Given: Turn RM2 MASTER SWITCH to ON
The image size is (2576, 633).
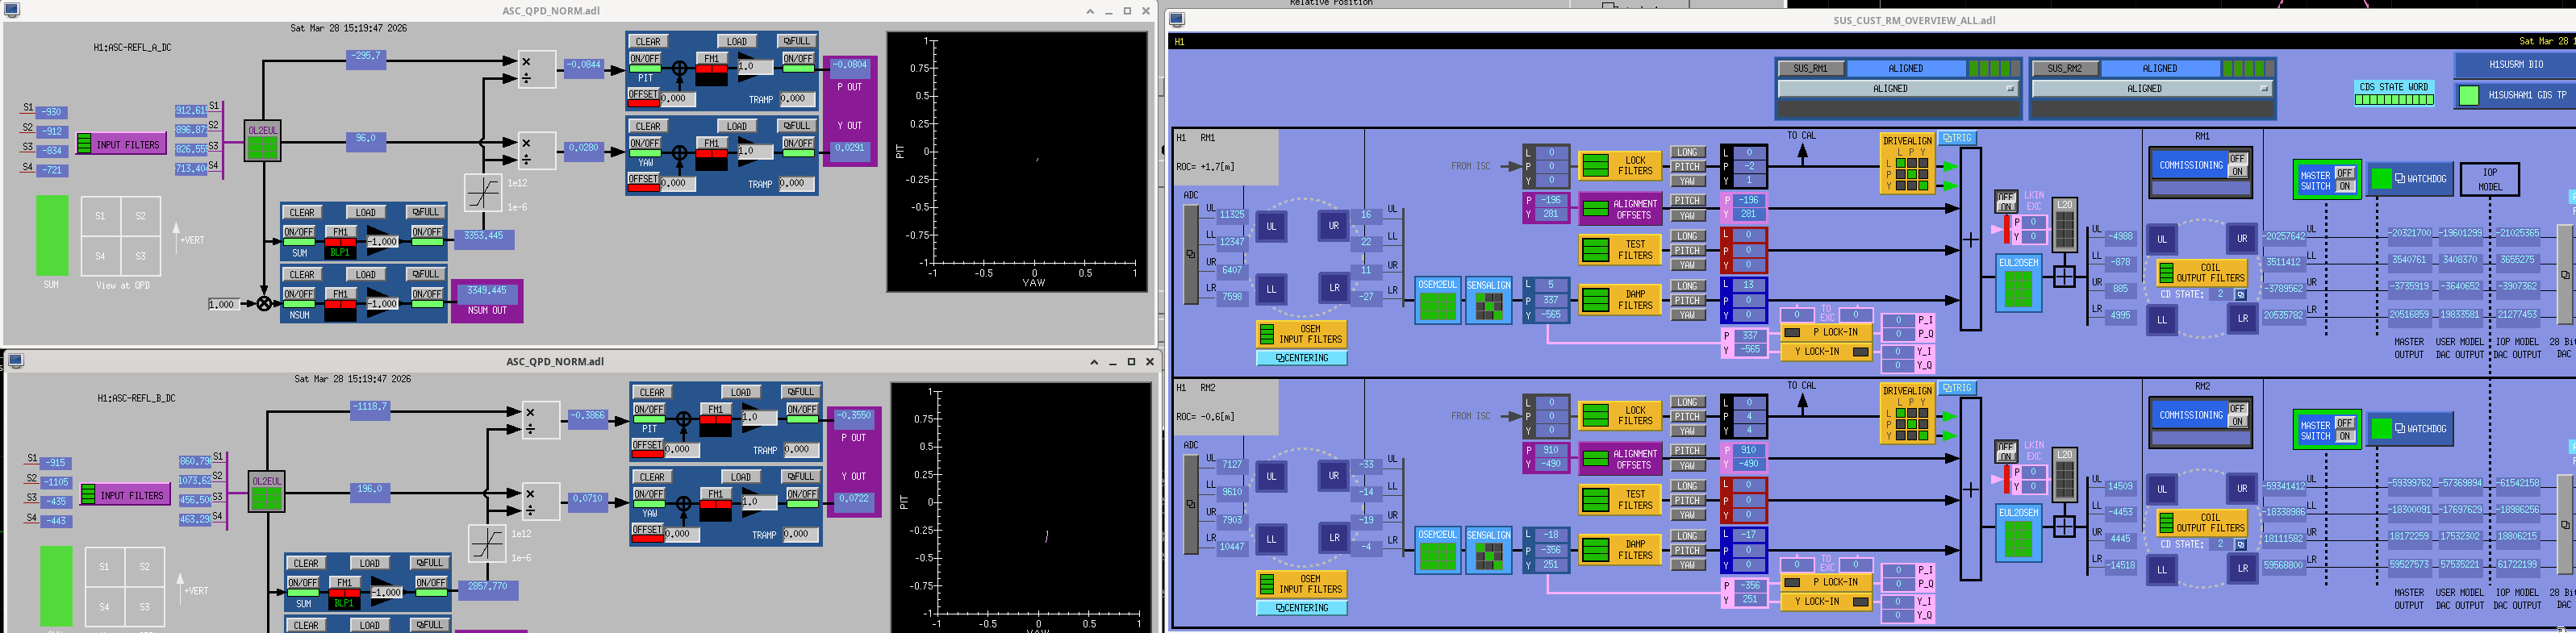Looking at the screenshot, I should click(x=2344, y=436).
